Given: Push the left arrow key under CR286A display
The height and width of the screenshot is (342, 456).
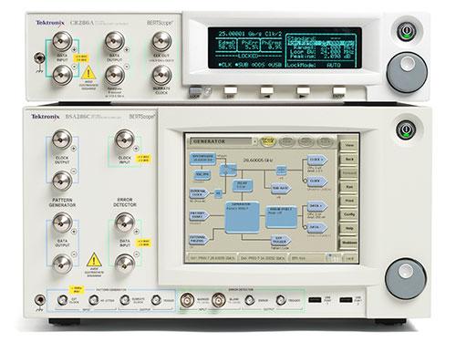Looking at the screenshot, I should 266,90.
